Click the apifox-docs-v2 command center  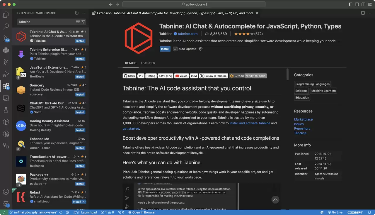click(194, 4)
